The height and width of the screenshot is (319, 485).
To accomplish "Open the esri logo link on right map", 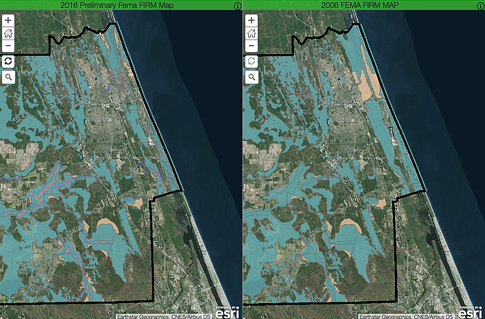I will click(x=470, y=311).
